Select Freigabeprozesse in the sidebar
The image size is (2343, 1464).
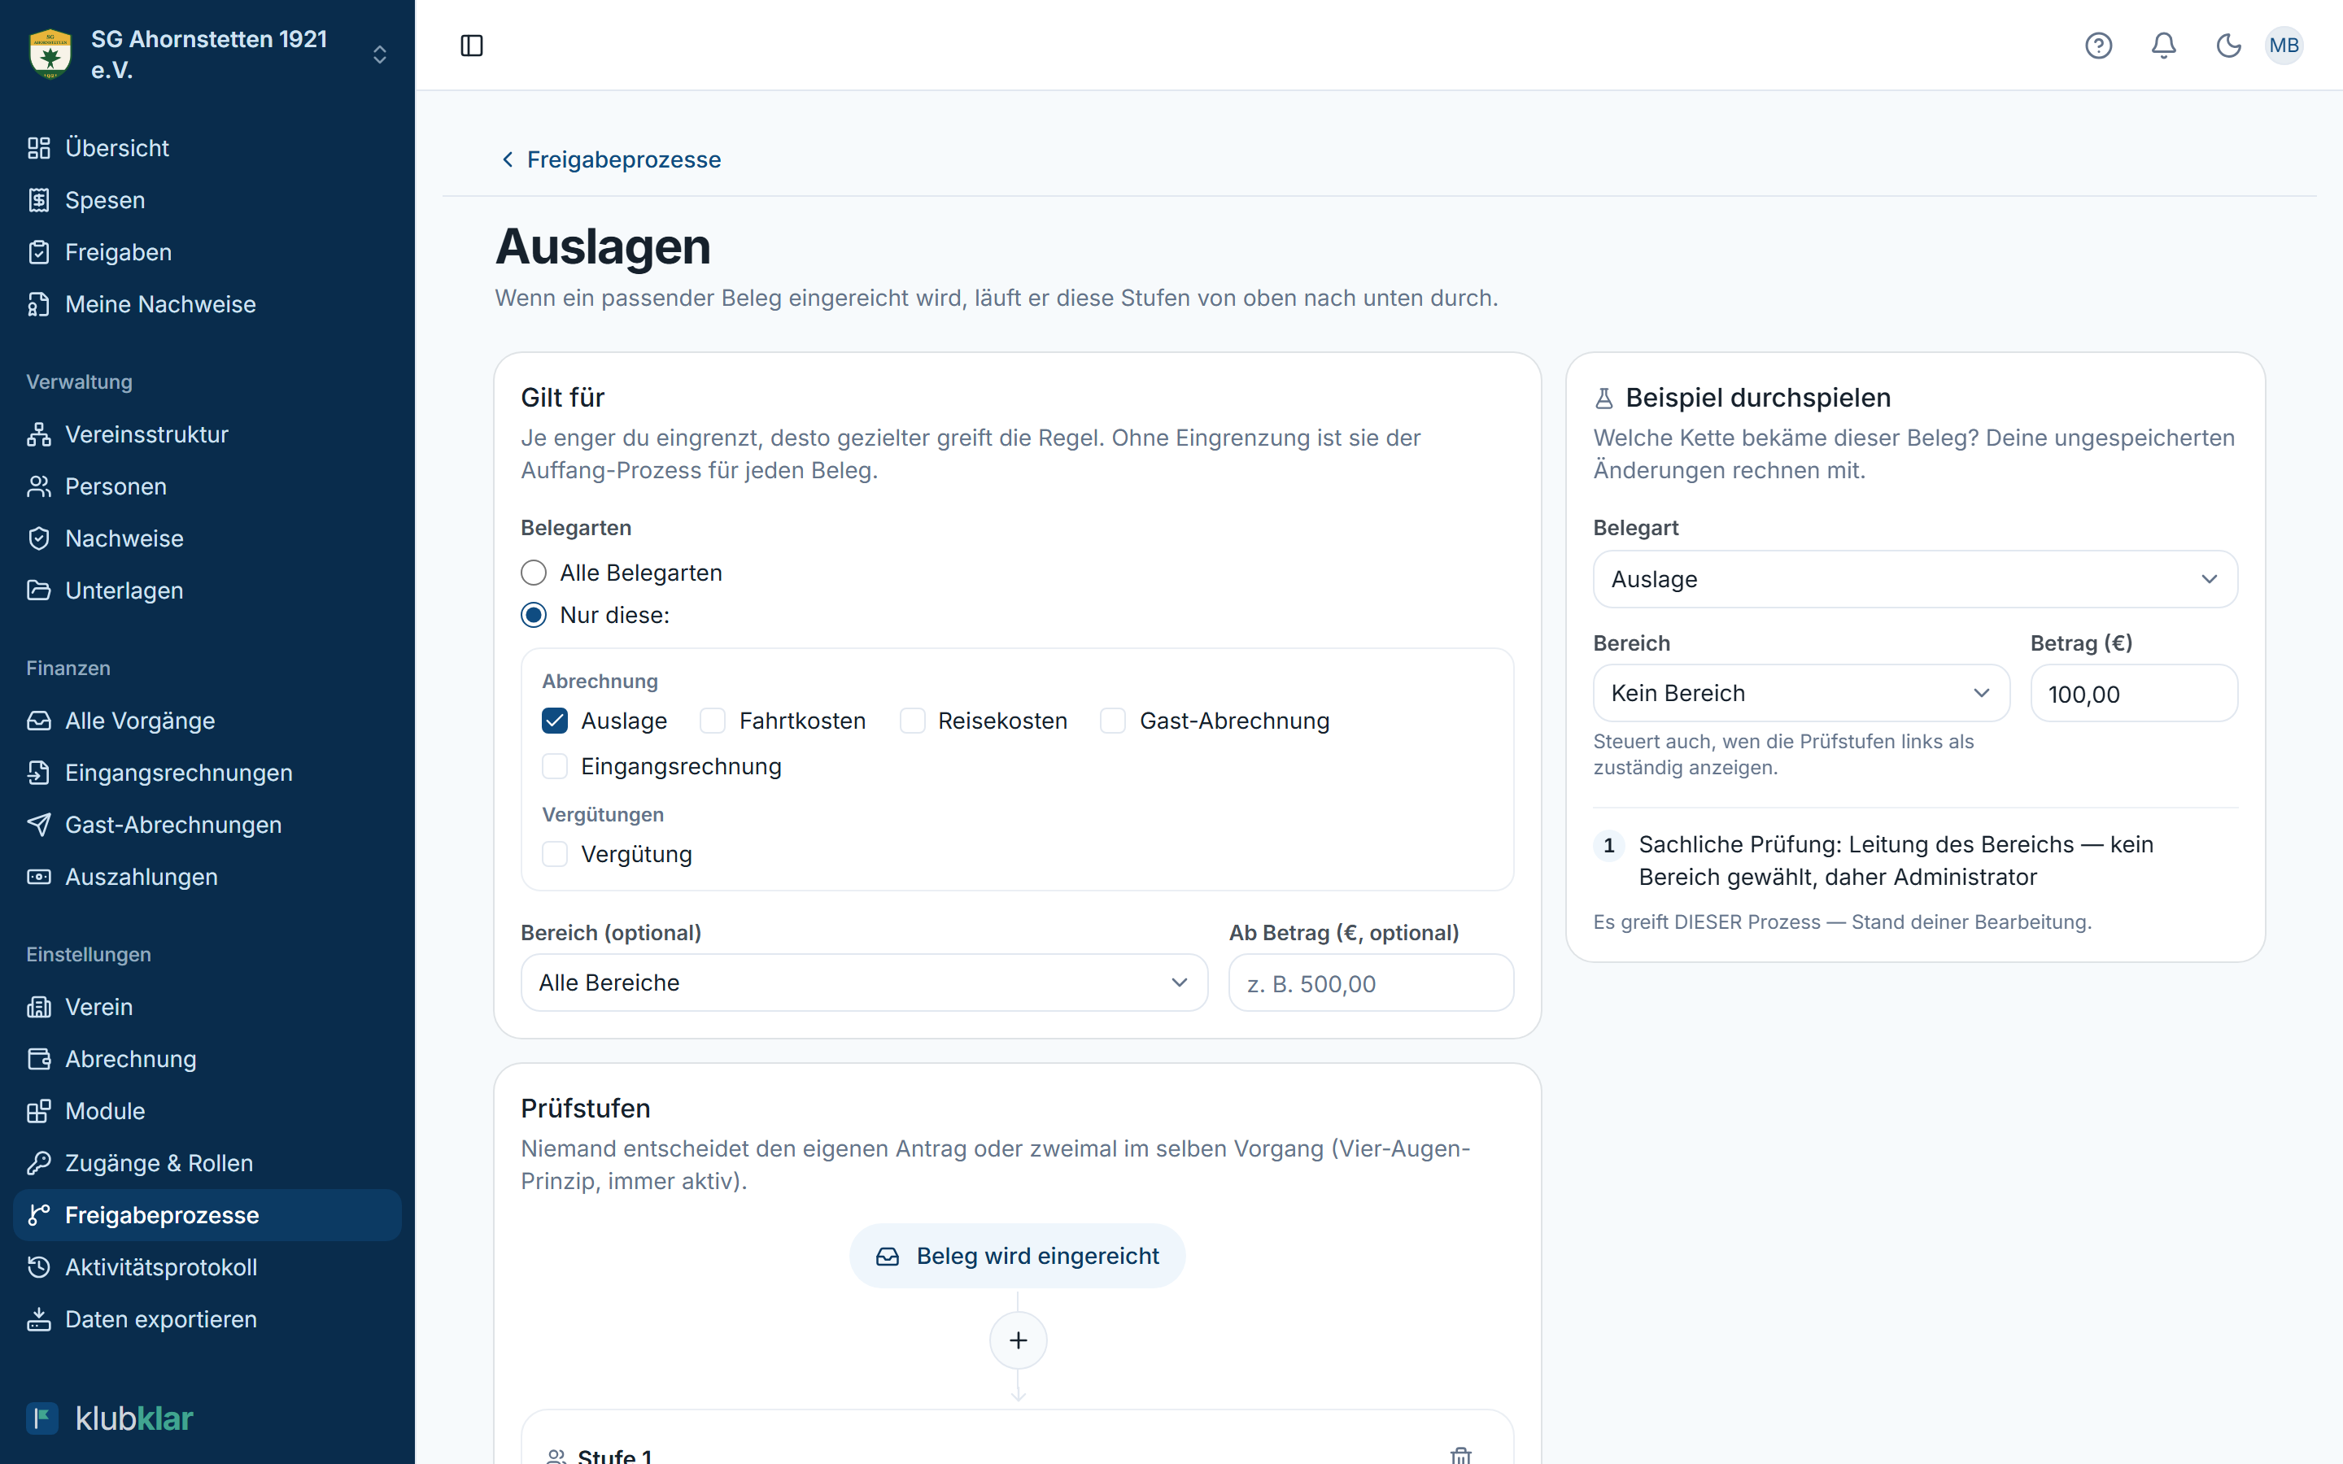point(207,1215)
